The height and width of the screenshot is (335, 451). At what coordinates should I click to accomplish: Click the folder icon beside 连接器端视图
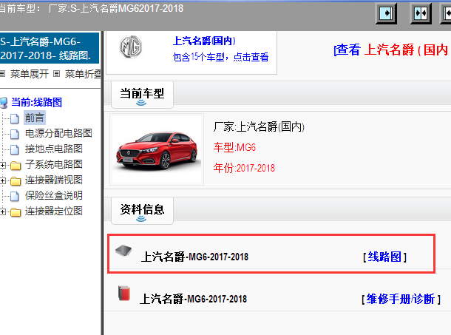16,181
